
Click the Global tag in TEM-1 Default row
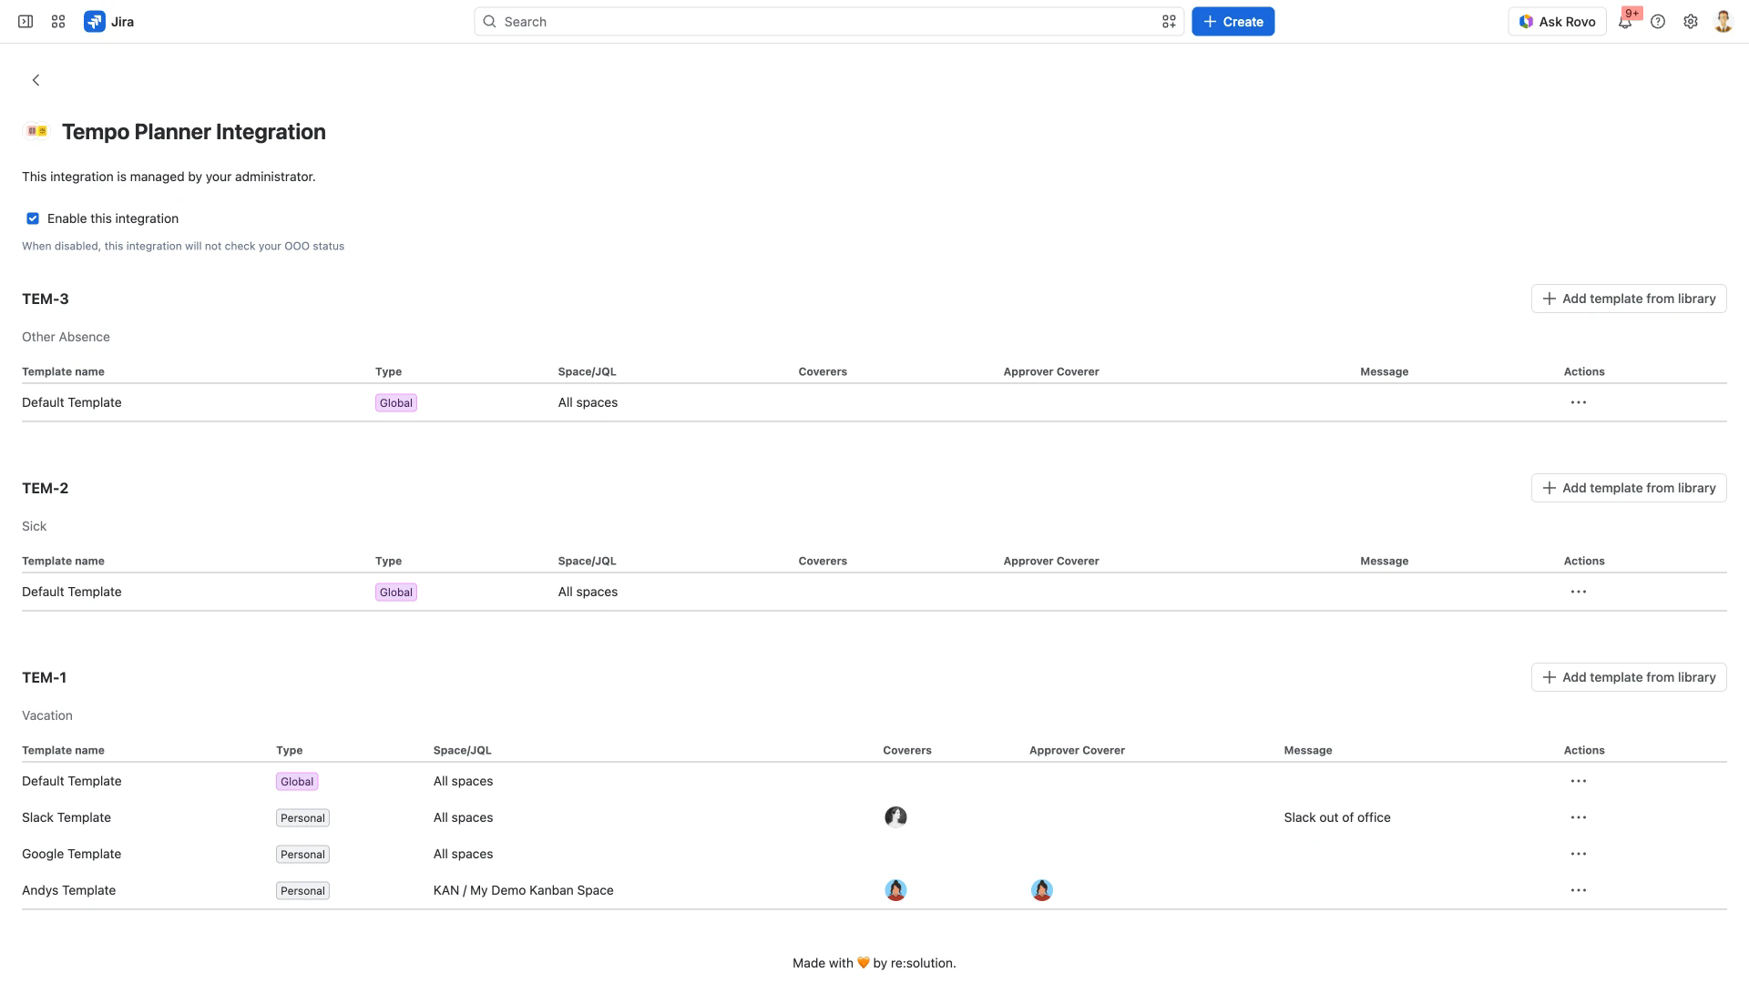(297, 782)
